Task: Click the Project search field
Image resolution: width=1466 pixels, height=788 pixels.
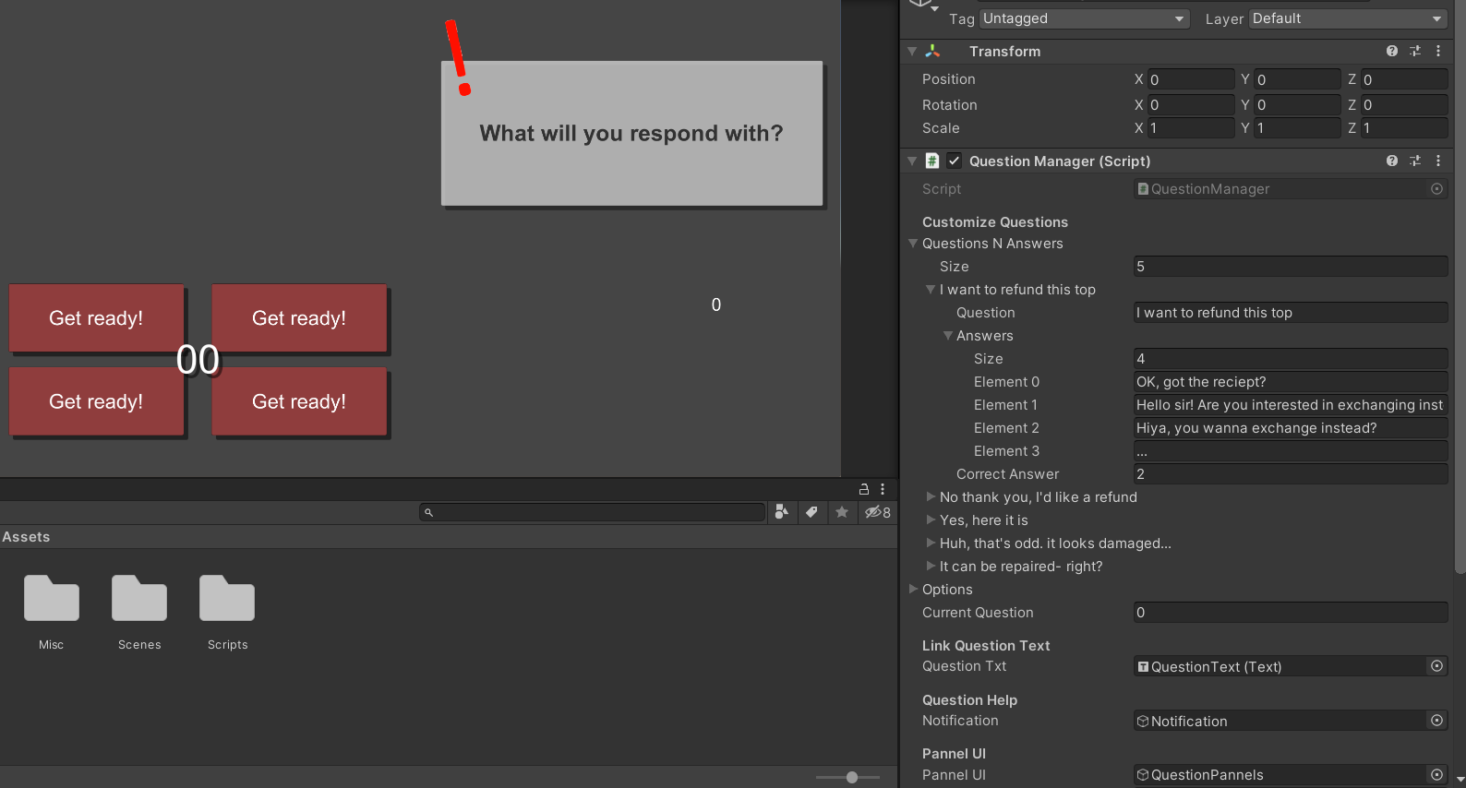Action: tap(593, 512)
